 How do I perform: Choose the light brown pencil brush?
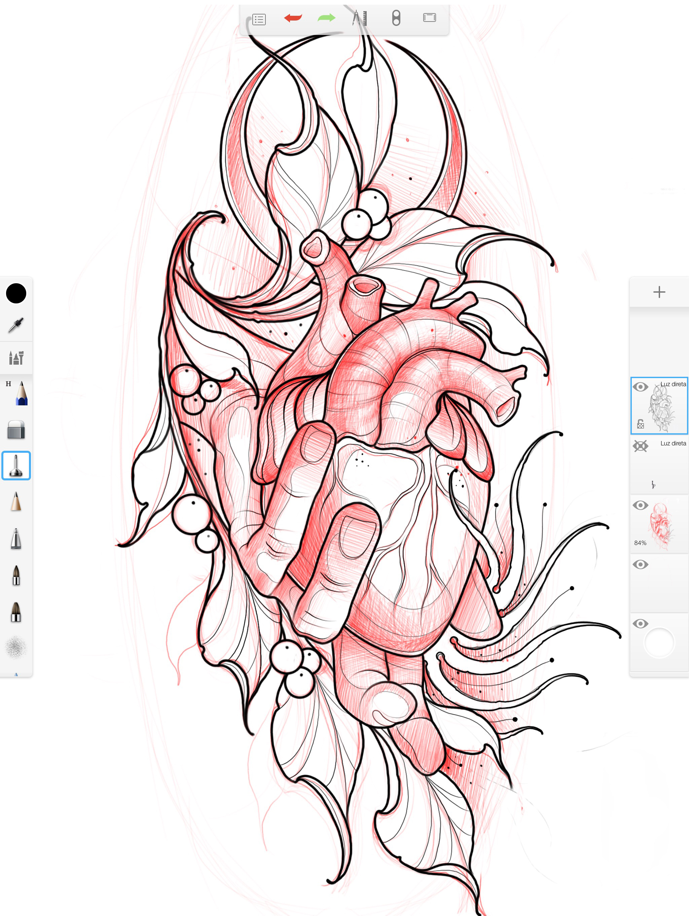pyautogui.click(x=16, y=502)
